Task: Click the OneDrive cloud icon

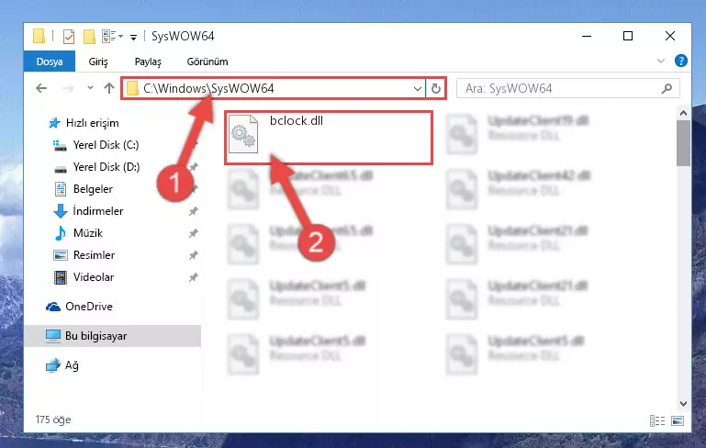Action: tap(53, 307)
